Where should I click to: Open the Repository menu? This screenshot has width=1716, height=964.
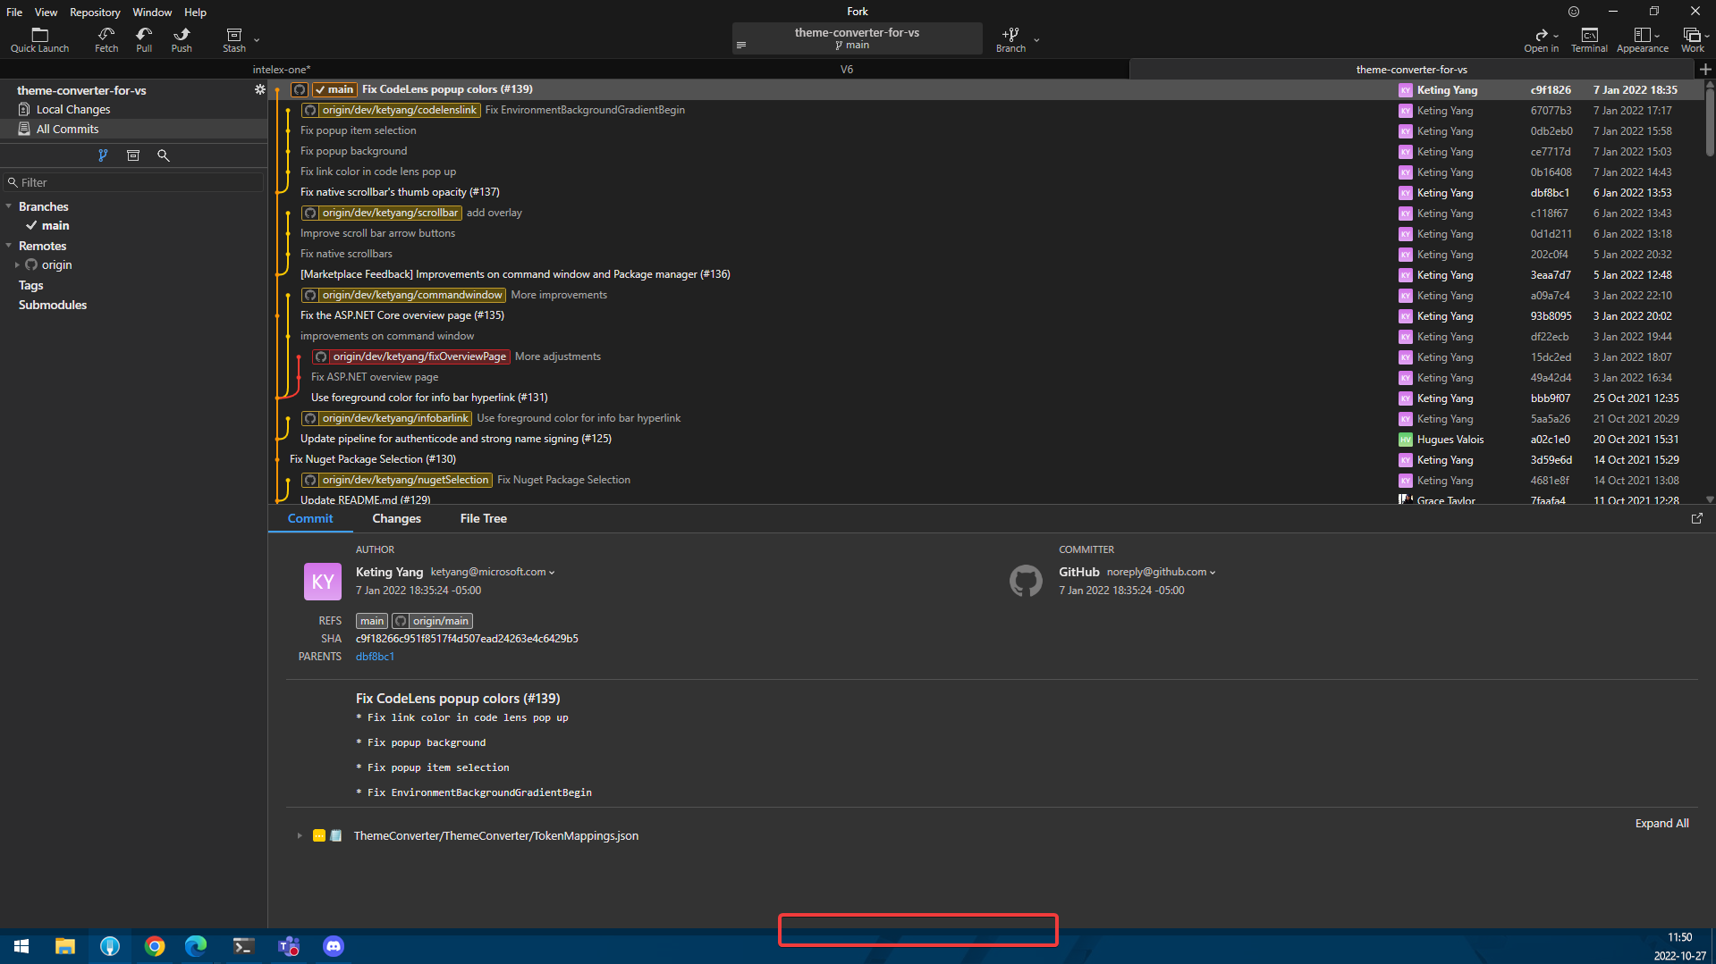coord(95,12)
